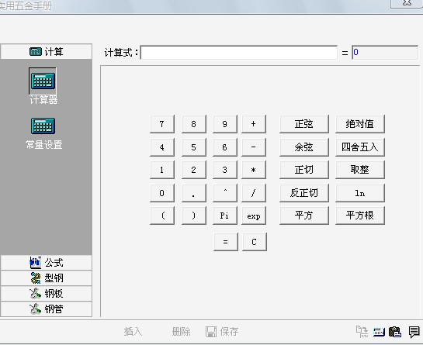This screenshot has height=345, width=423.
Task: Open the 钢管 steel pipe panel
Action: point(46,309)
